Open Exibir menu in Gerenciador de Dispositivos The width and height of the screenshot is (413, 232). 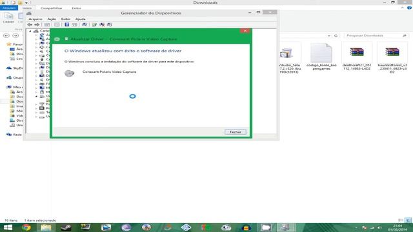pyautogui.click(x=66, y=19)
